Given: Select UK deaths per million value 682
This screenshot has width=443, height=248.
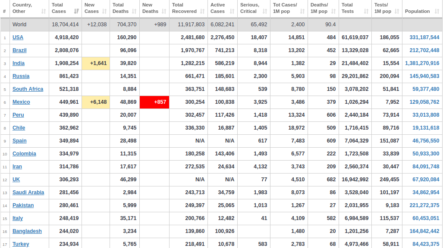Looking at the screenshot, I should tap(331, 180).
